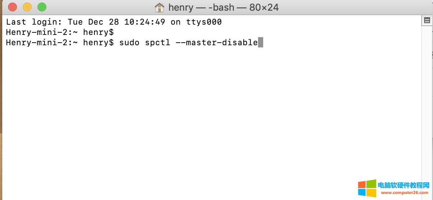This screenshot has width=433, height=200.
Task: Click the word "sudo" in the command
Action: (129, 43)
